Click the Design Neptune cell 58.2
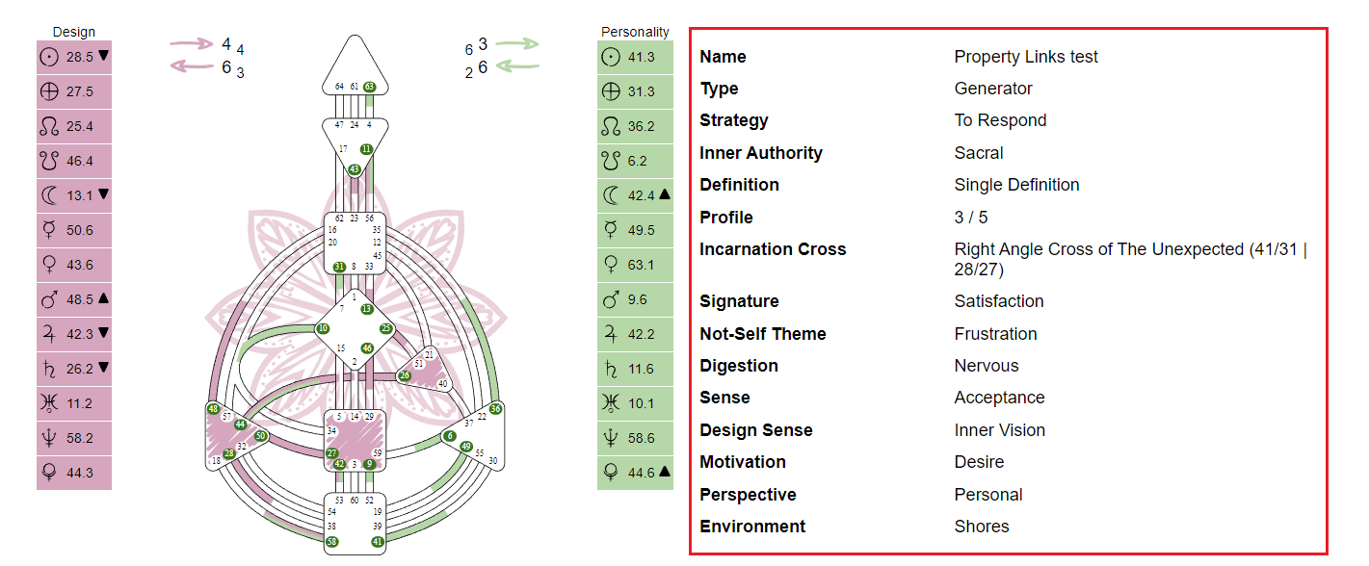 pos(74,438)
